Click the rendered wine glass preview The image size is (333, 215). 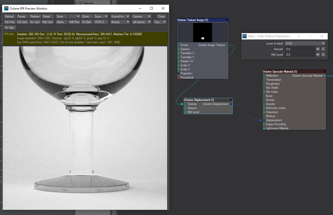(x=85, y=128)
